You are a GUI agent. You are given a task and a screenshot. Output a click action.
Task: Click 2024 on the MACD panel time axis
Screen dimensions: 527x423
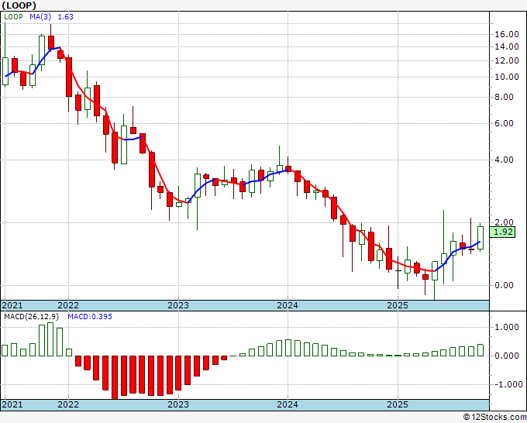(x=288, y=404)
